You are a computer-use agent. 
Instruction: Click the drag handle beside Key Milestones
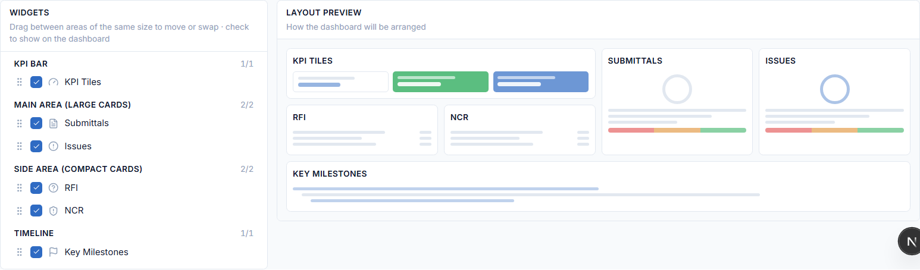20,252
